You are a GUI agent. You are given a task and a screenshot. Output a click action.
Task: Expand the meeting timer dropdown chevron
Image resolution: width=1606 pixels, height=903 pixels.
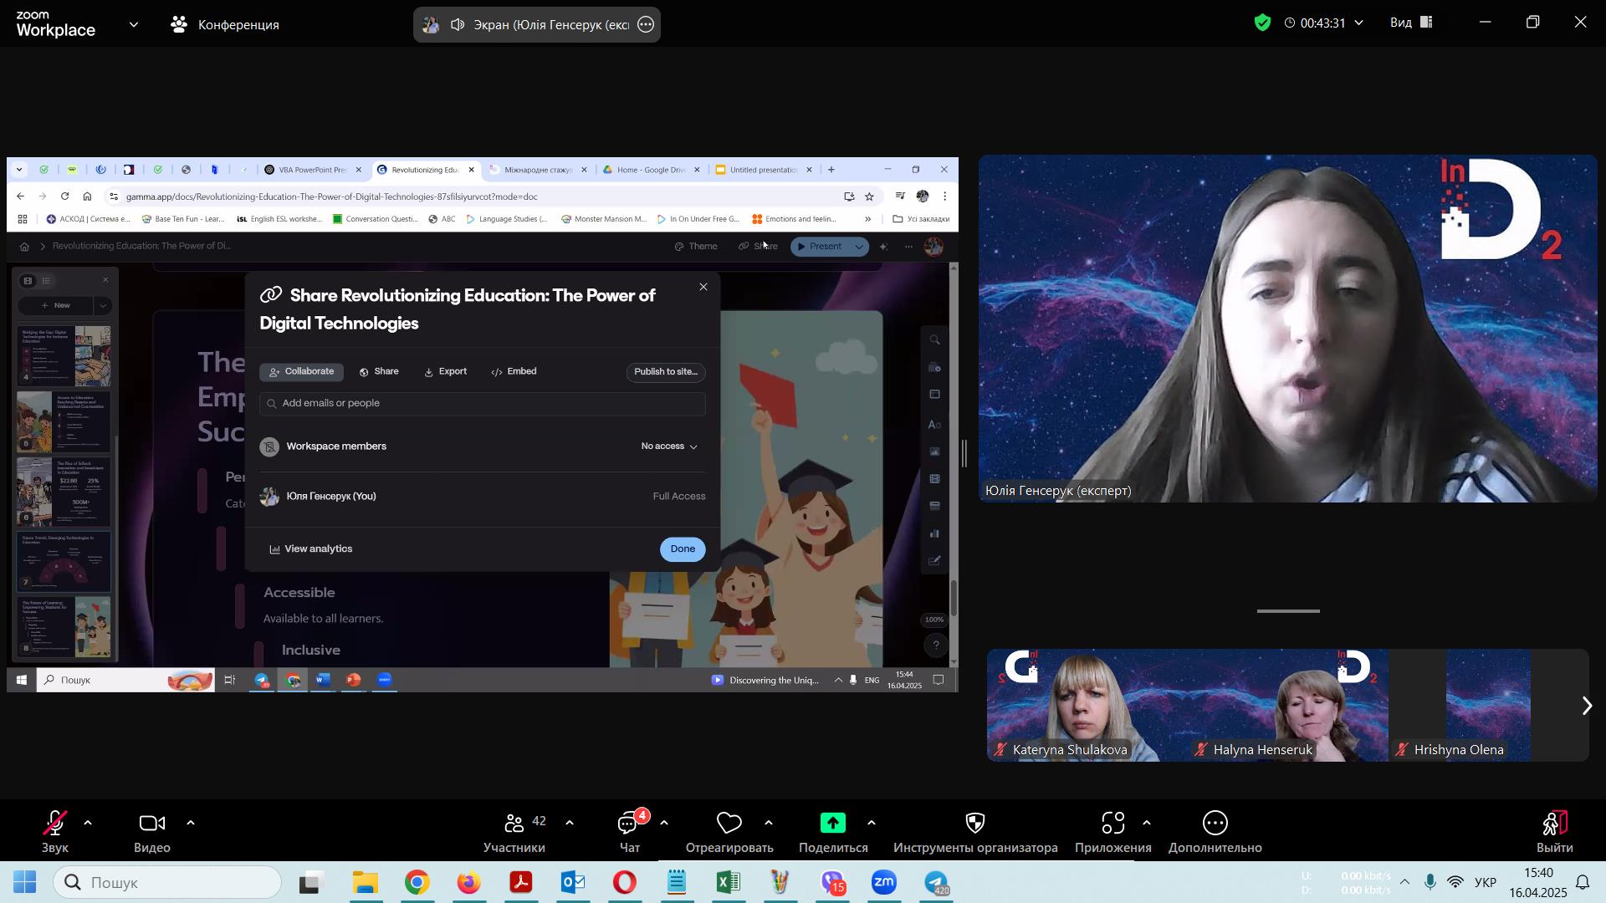click(1359, 23)
